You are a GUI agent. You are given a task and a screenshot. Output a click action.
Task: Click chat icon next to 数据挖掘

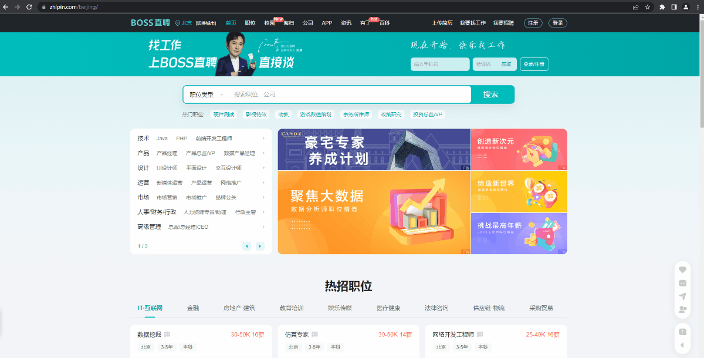tap(167, 335)
